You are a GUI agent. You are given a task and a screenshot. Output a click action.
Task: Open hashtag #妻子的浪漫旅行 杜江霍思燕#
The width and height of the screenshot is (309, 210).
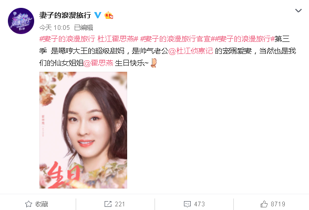(89, 39)
